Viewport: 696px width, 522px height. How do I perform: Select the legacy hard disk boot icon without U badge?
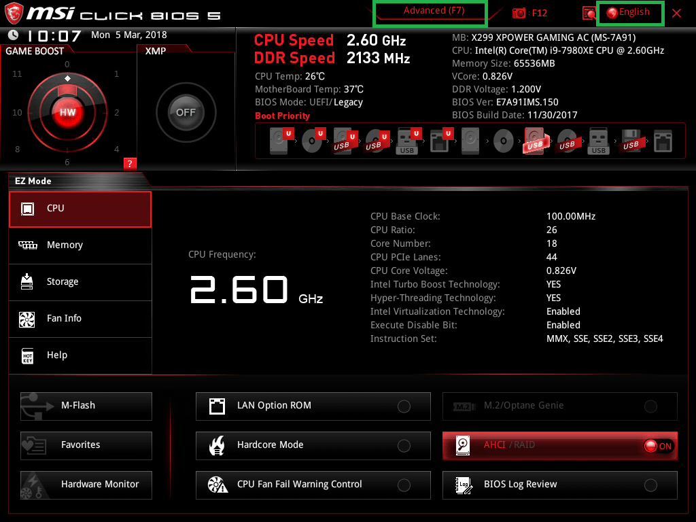click(x=470, y=141)
